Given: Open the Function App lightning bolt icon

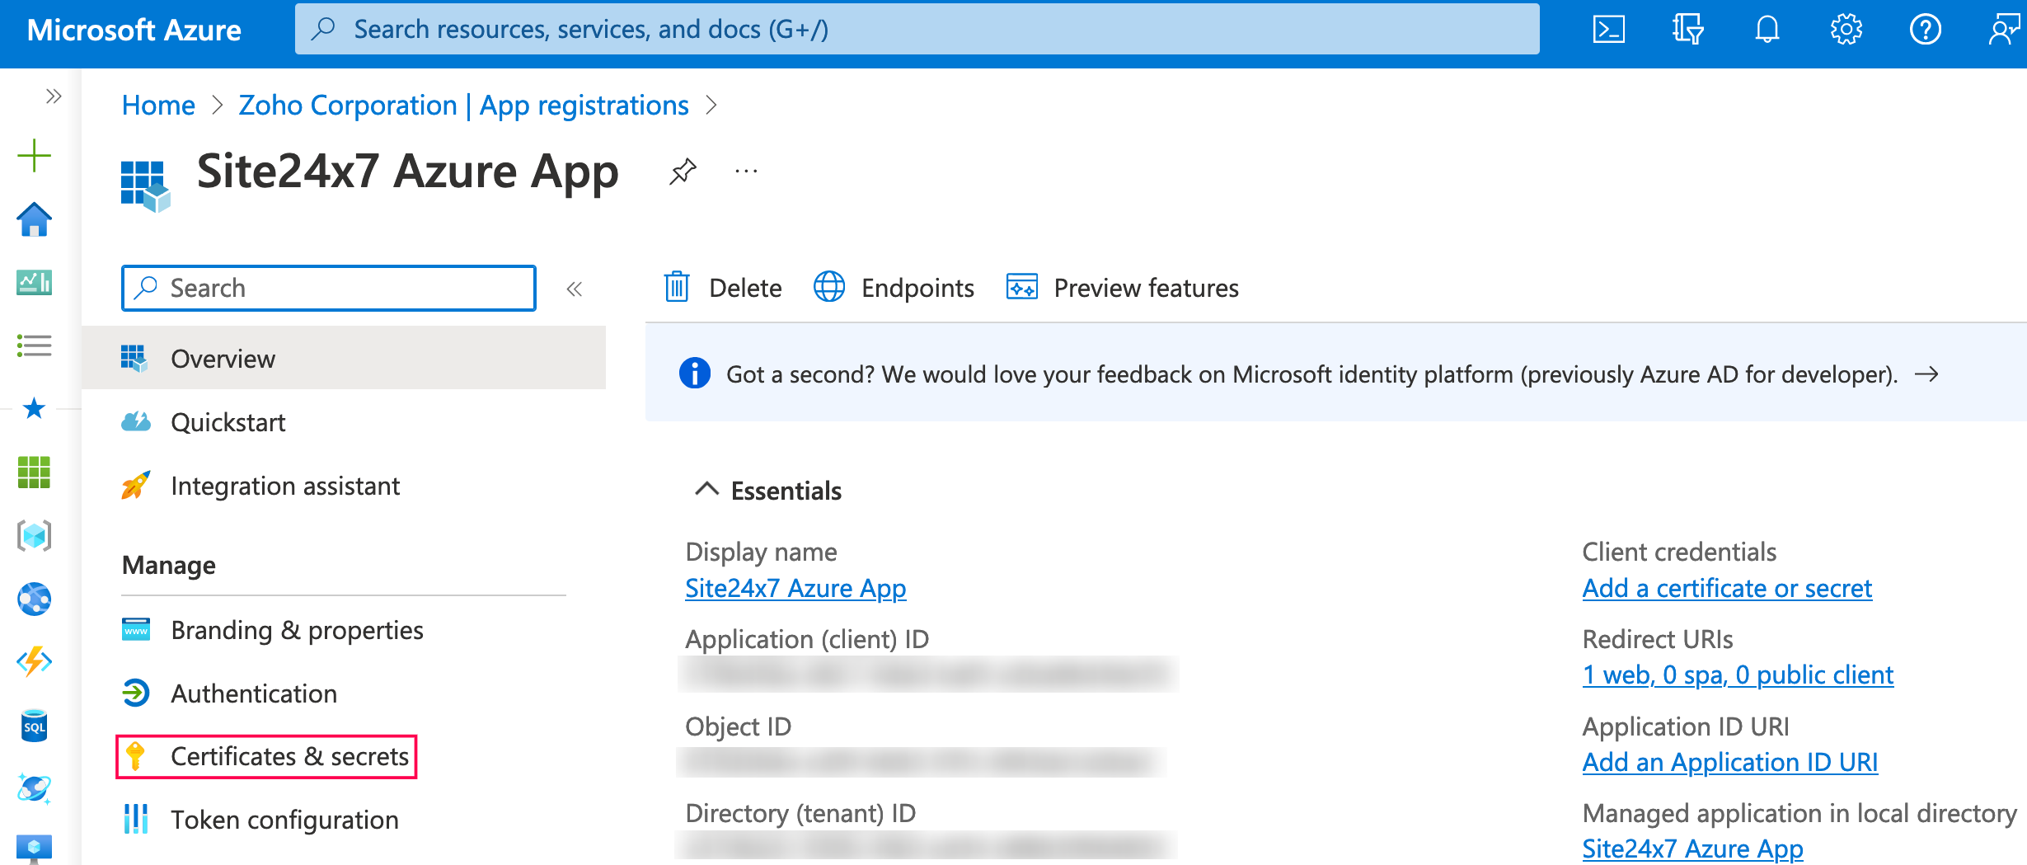Looking at the screenshot, I should [x=34, y=662].
